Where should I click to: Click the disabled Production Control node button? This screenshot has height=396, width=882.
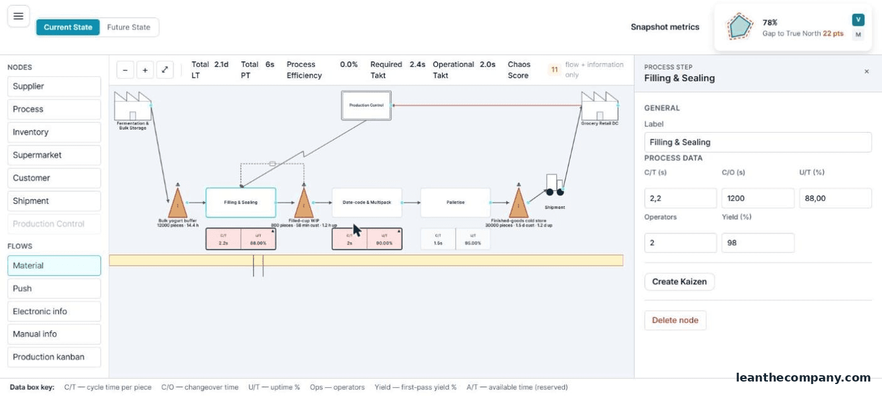[x=54, y=224]
